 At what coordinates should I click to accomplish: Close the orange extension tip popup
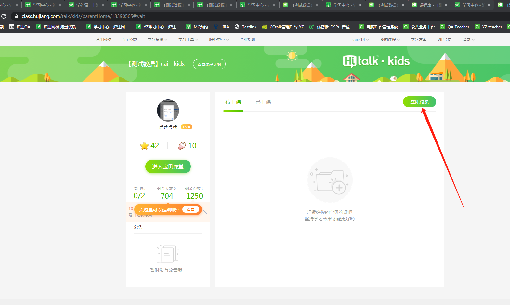tap(205, 212)
